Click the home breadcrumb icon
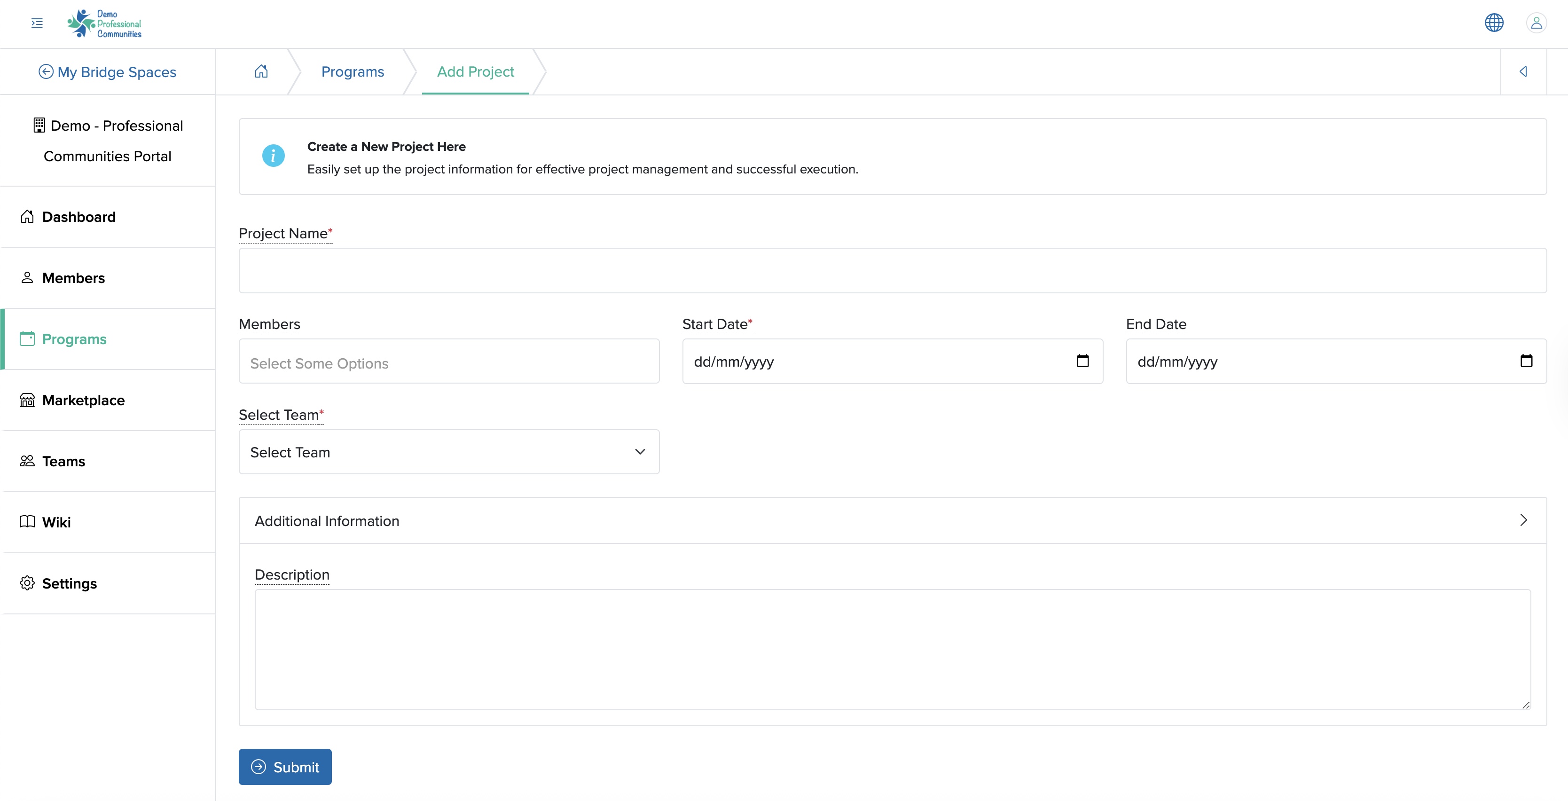This screenshot has height=801, width=1568. 261,71
